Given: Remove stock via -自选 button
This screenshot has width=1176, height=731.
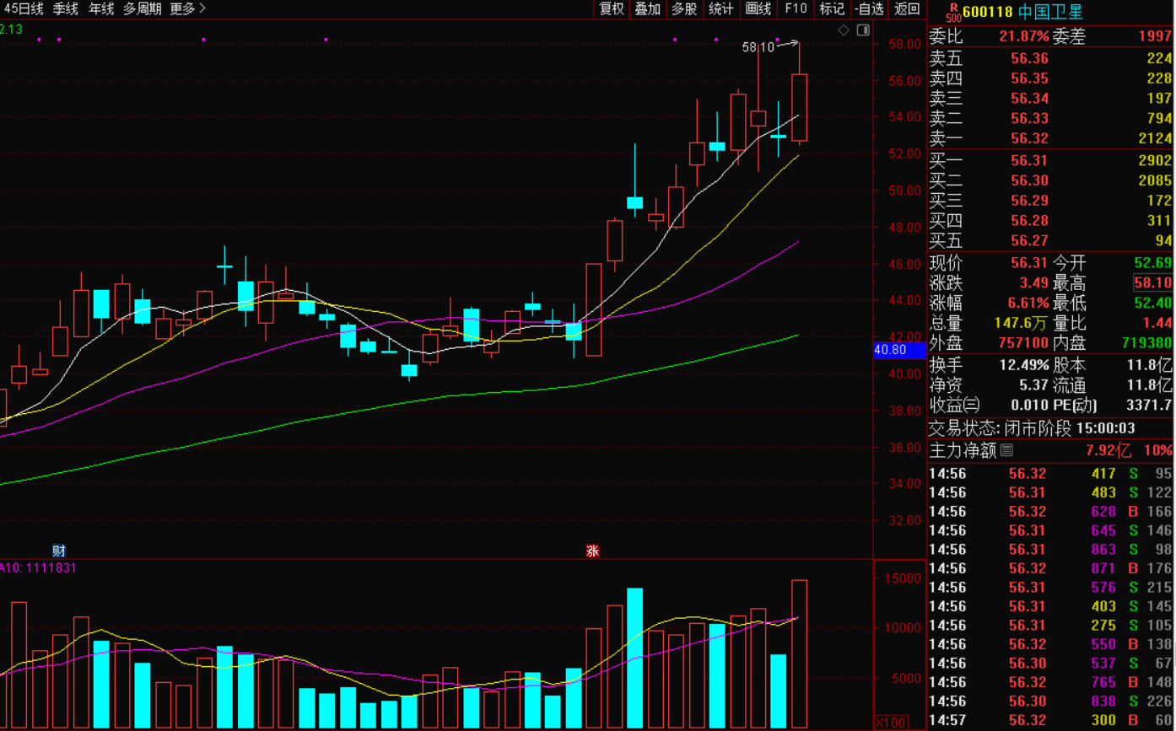Looking at the screenshot, I should tap(869, 9).
